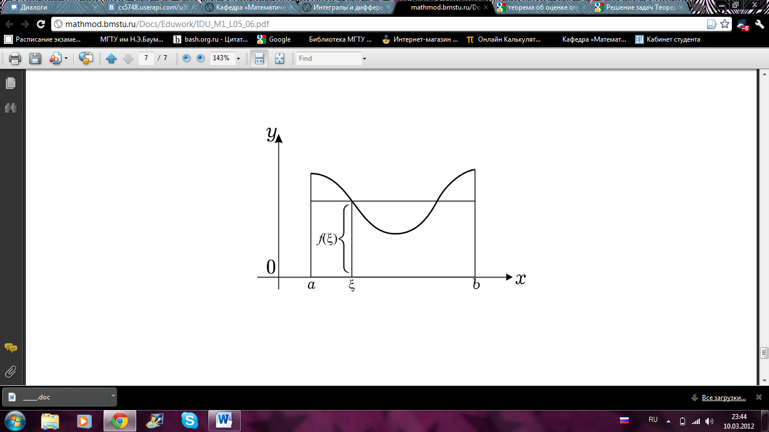The height and width of the screenshot is (432, 769).
Task: Click the Find search box
Action: (x=329, y=58)
